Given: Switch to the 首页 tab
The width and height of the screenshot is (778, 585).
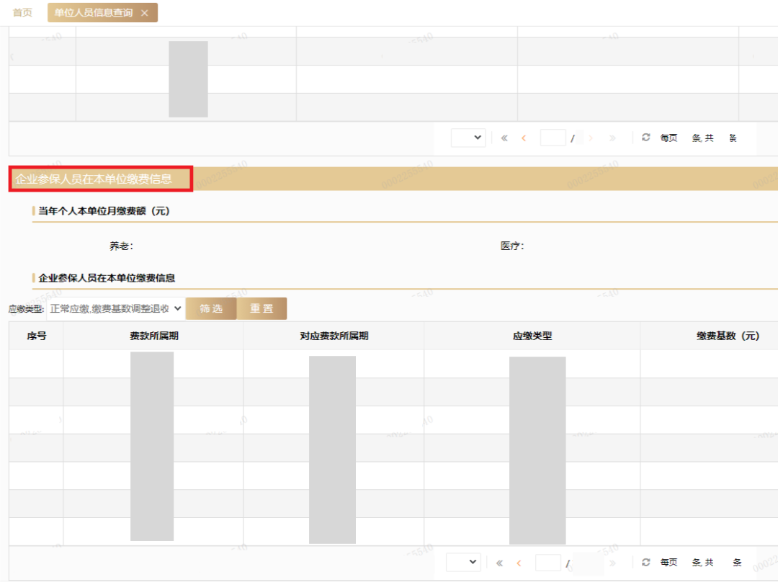Looking at the screenshot, I should [22, 13].
